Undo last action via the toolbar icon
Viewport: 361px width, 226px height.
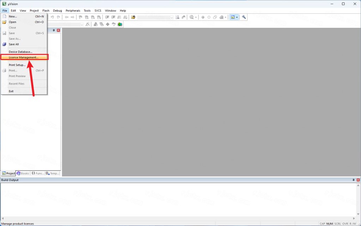(52, 17)
